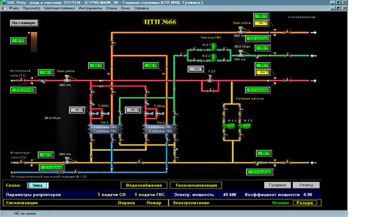
Task: Click pressure value below the red outlet line
Action: coord(258,90)
